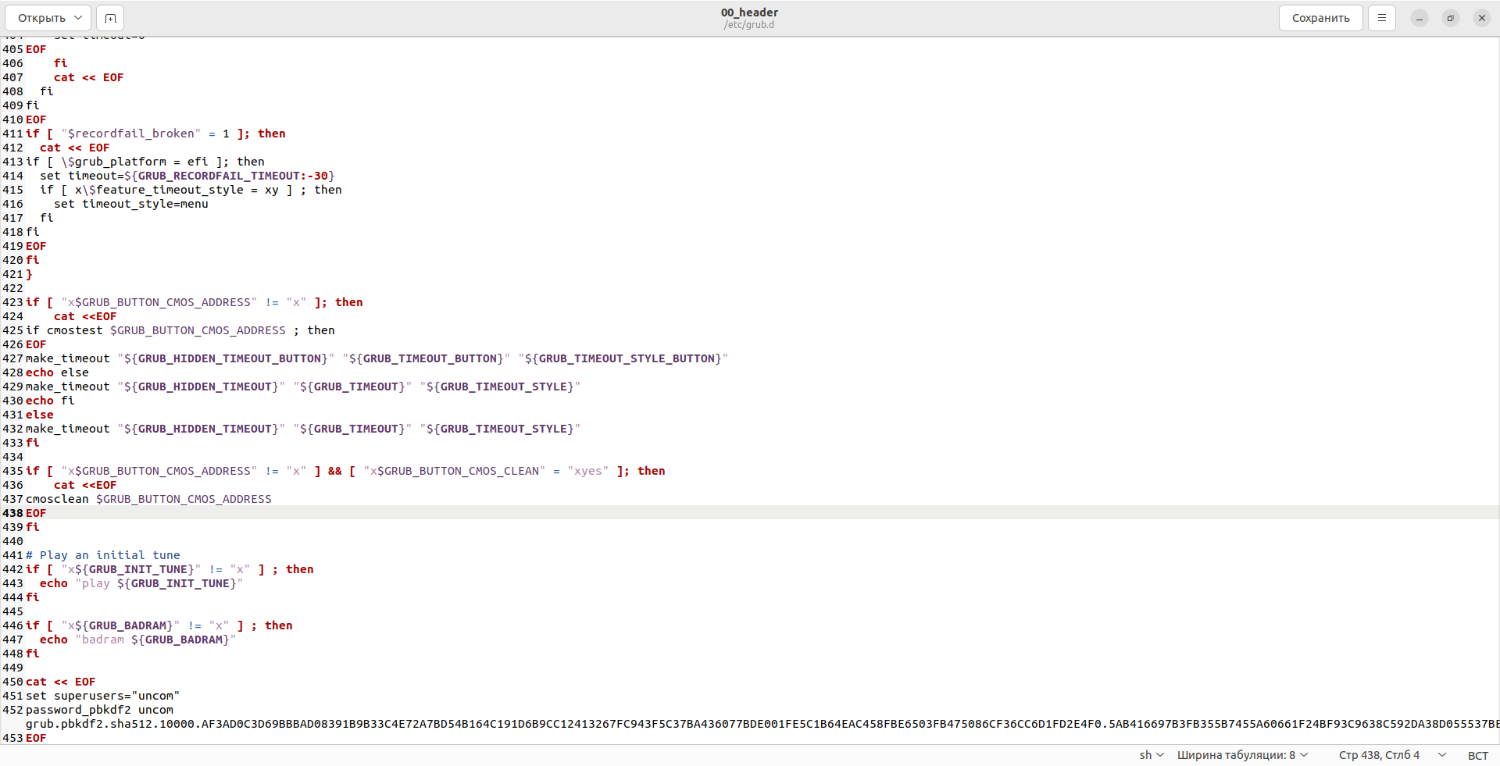Click the grub.pbkdf2.sha512 hash line
The width and height of the screenshot is (1500, 766).
[762, 724]
